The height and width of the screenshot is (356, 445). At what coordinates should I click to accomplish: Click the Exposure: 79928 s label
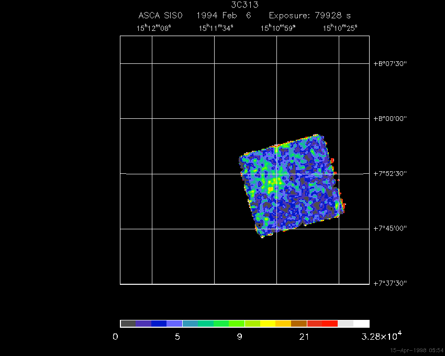310,15
